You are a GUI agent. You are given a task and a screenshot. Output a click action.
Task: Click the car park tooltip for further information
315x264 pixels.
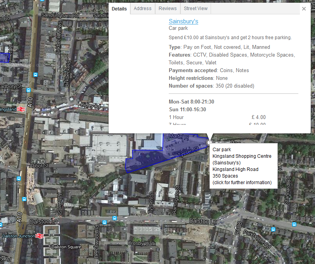pyautogui.click(x=244, y=166)
